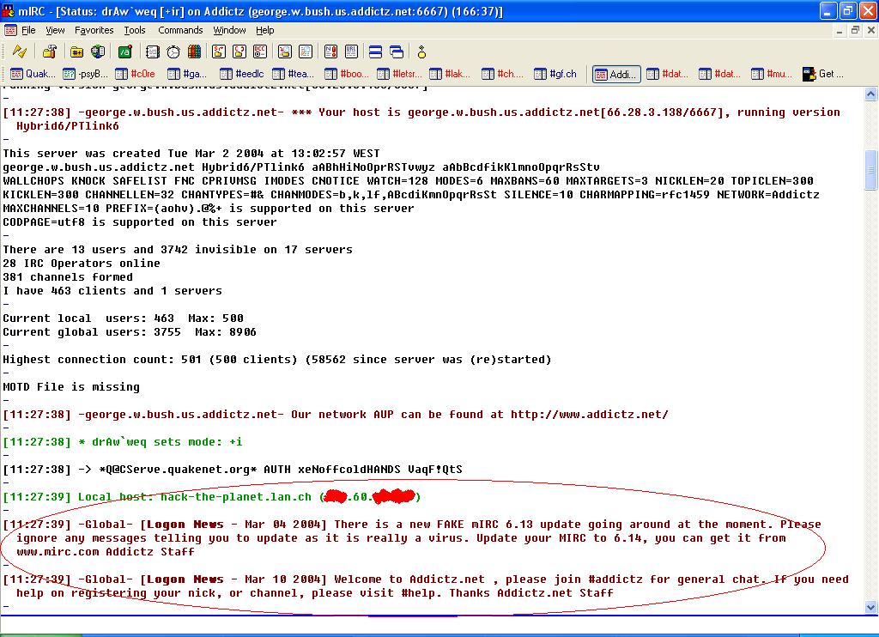Open the Received Files folder icon

point(285,52)
